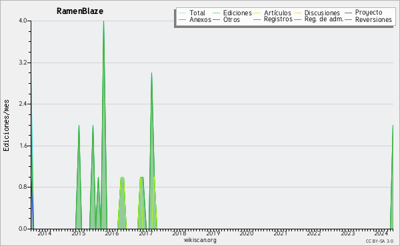
Task: Click the Proyecto legend label
Action: (x=369, y=13)
